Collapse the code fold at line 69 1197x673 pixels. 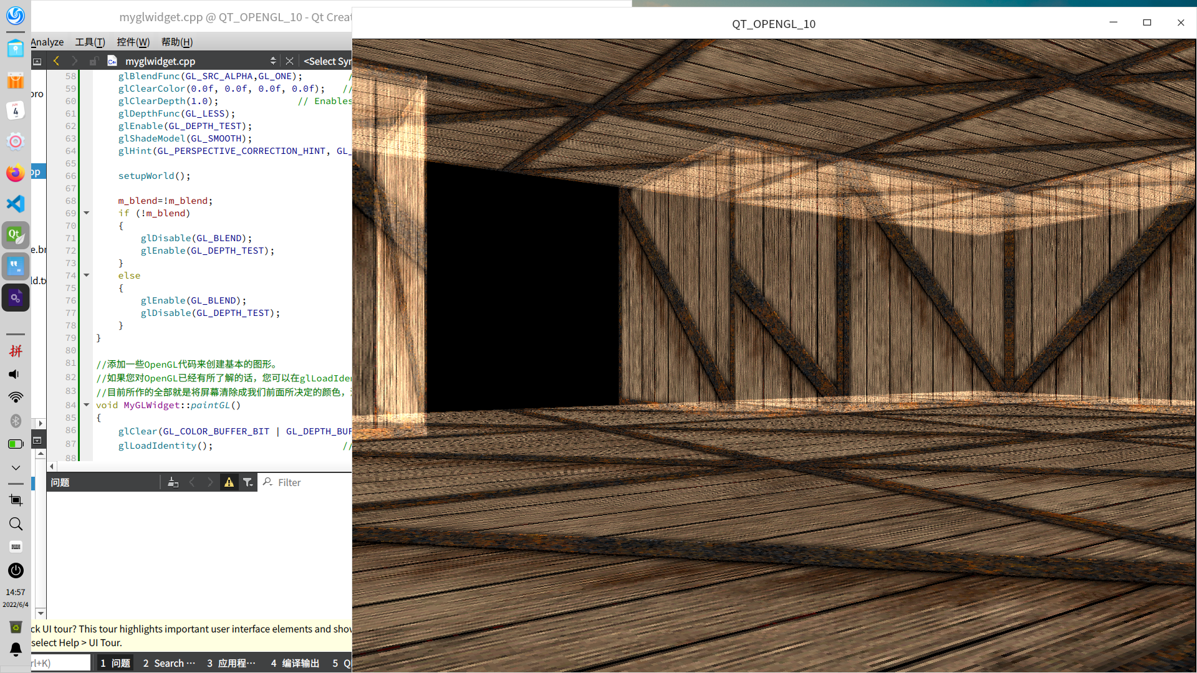point(87,213)
